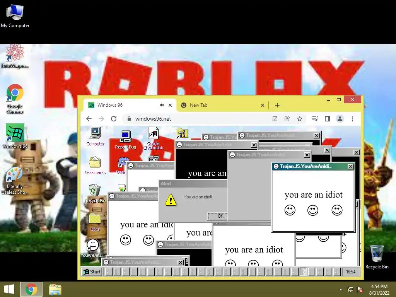Launch Google Chrome from the desktop
396x297 pixels.
click(x=15, y=99)
